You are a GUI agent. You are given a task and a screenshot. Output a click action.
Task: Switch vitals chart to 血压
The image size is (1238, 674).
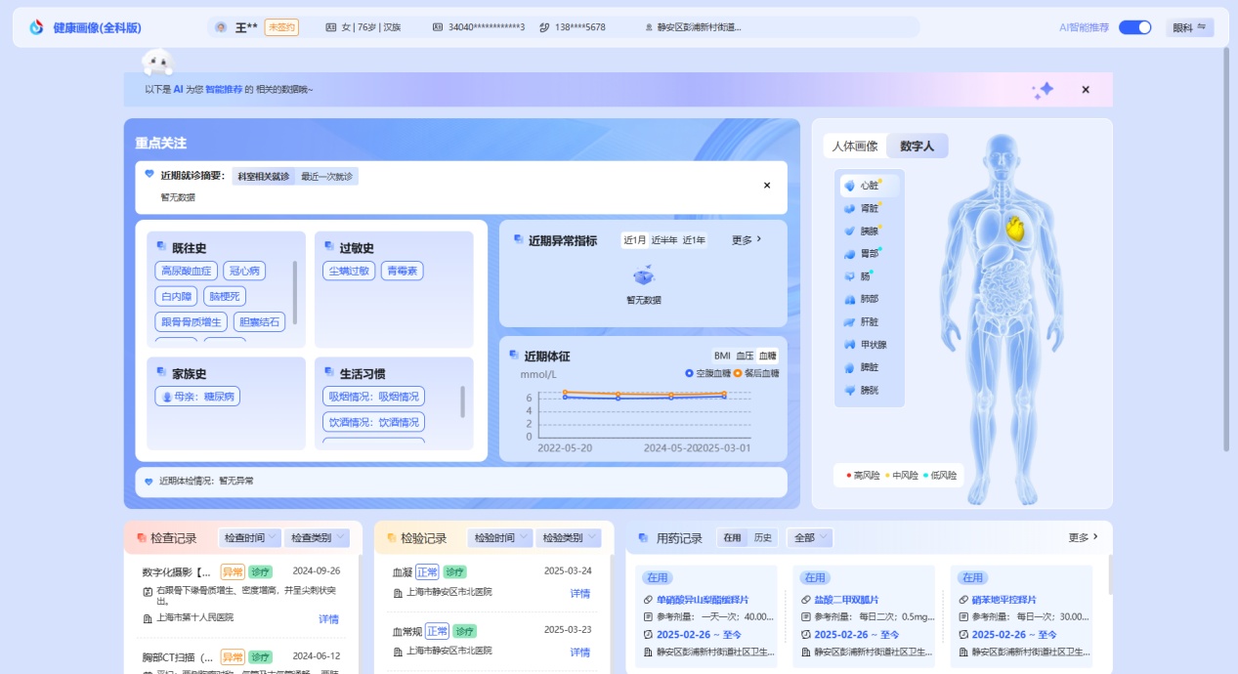(745, 356)
